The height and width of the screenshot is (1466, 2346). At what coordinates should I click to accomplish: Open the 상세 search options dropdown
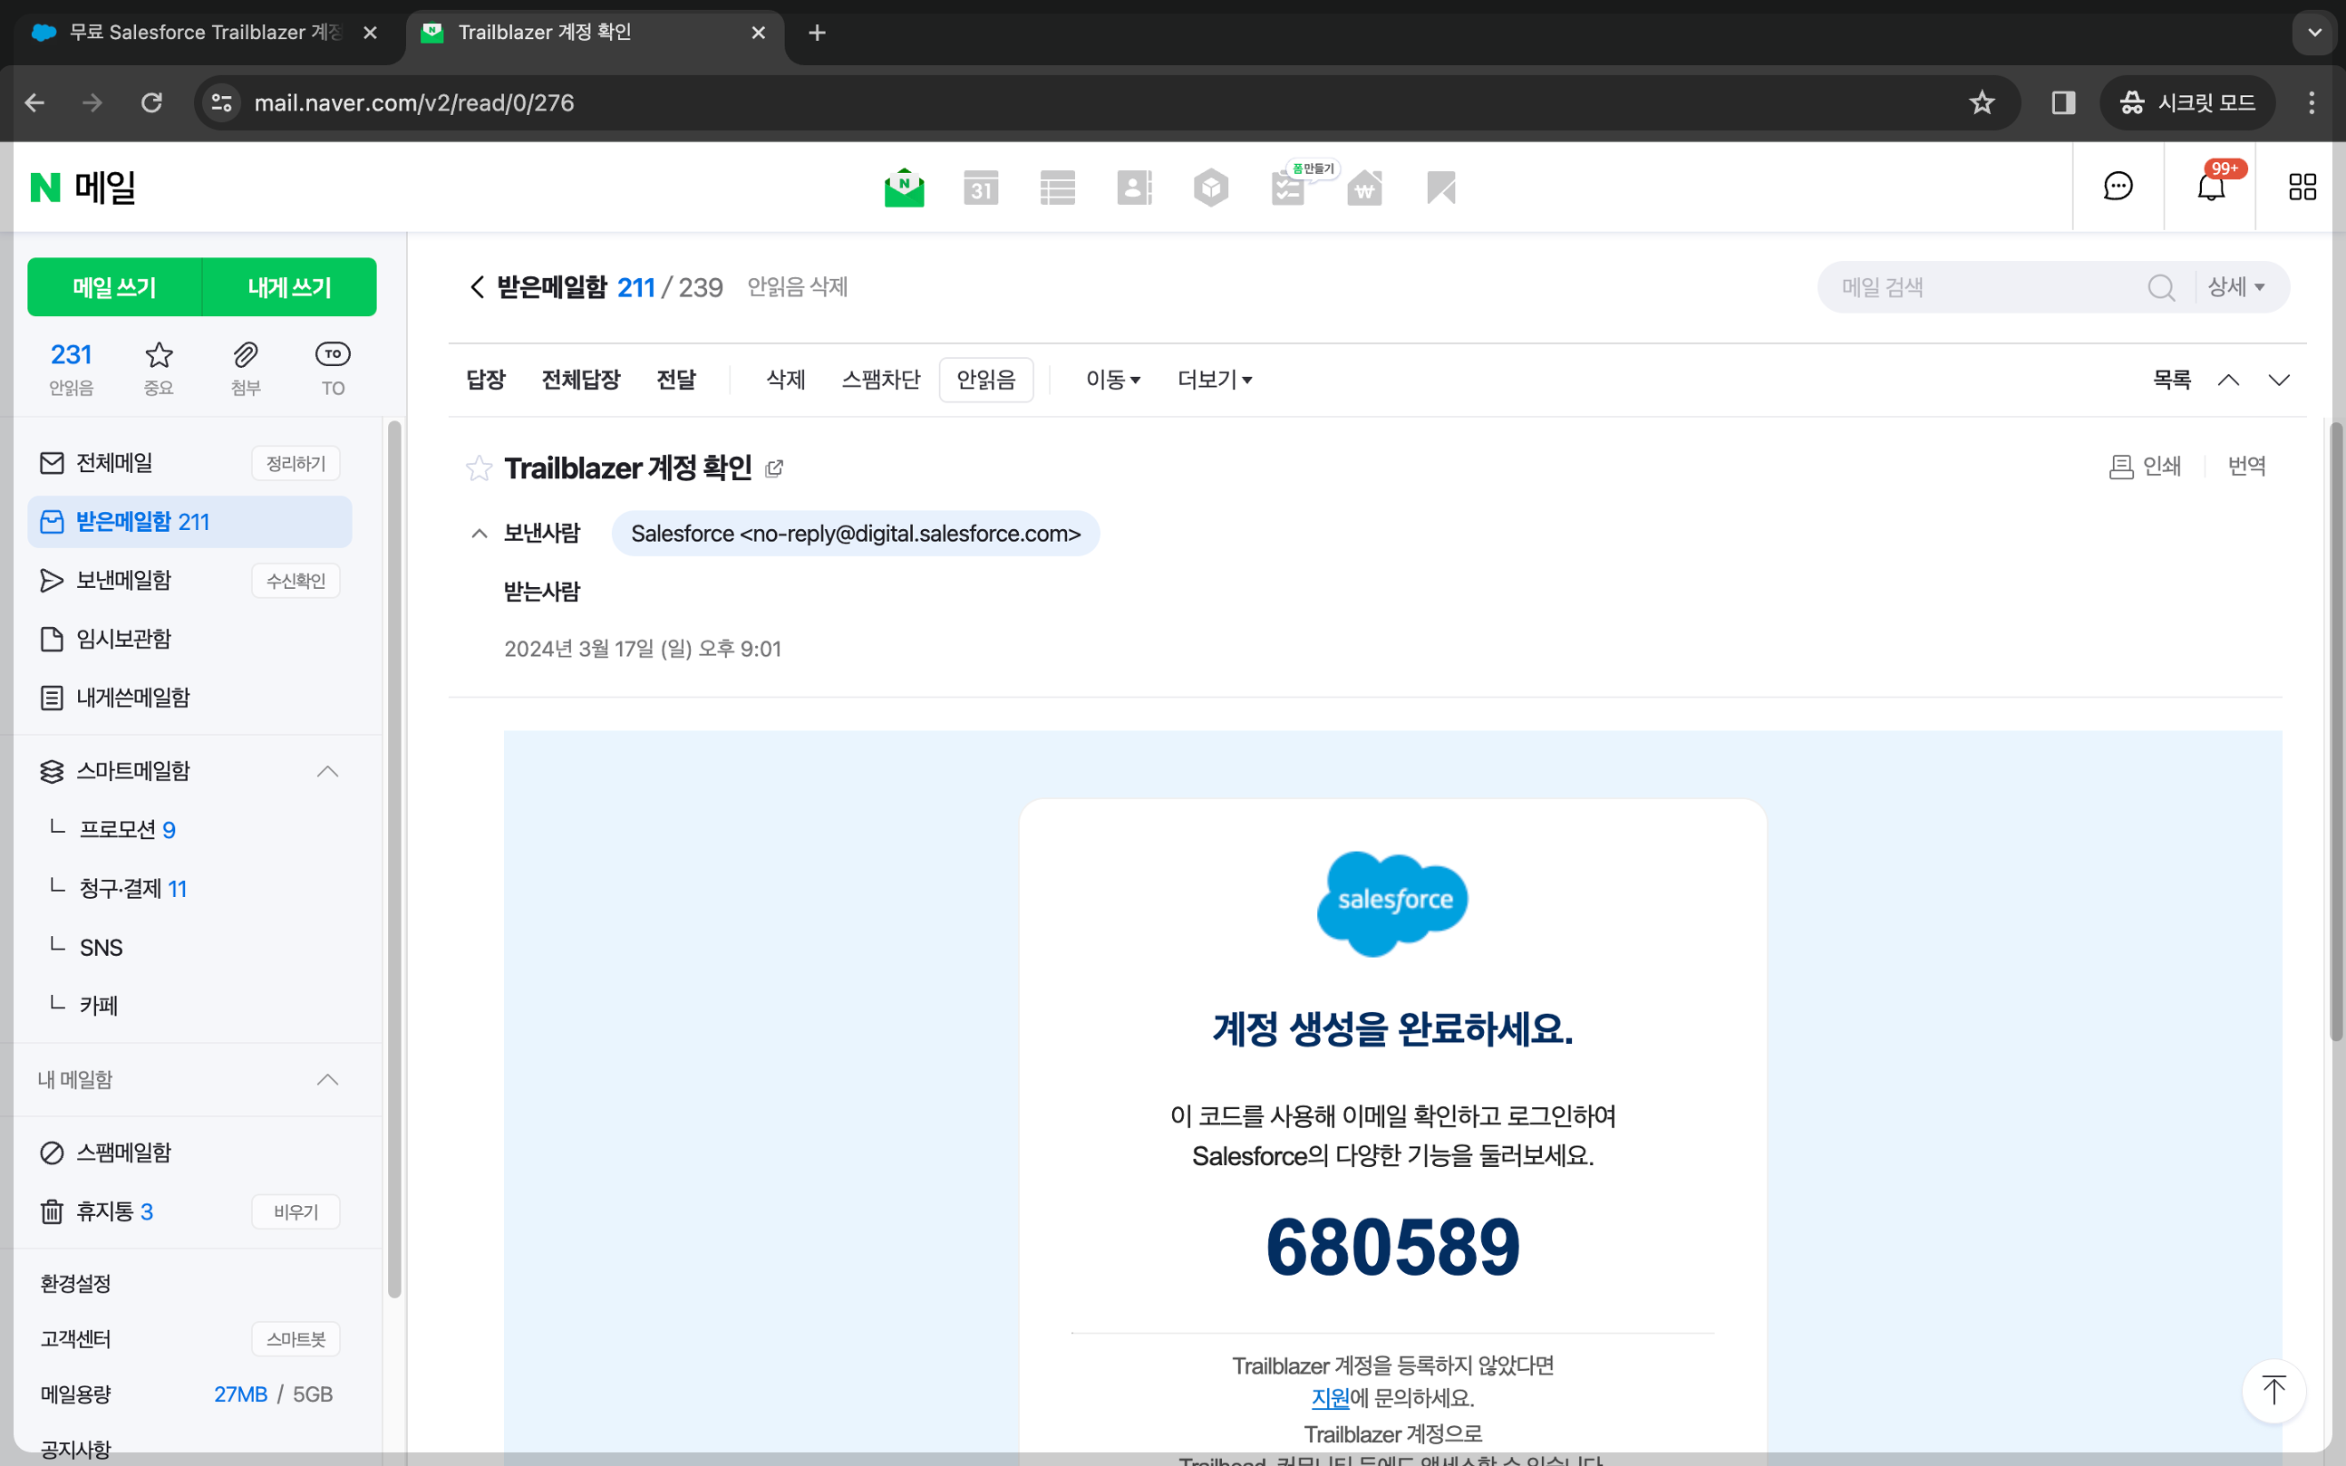2235,287
